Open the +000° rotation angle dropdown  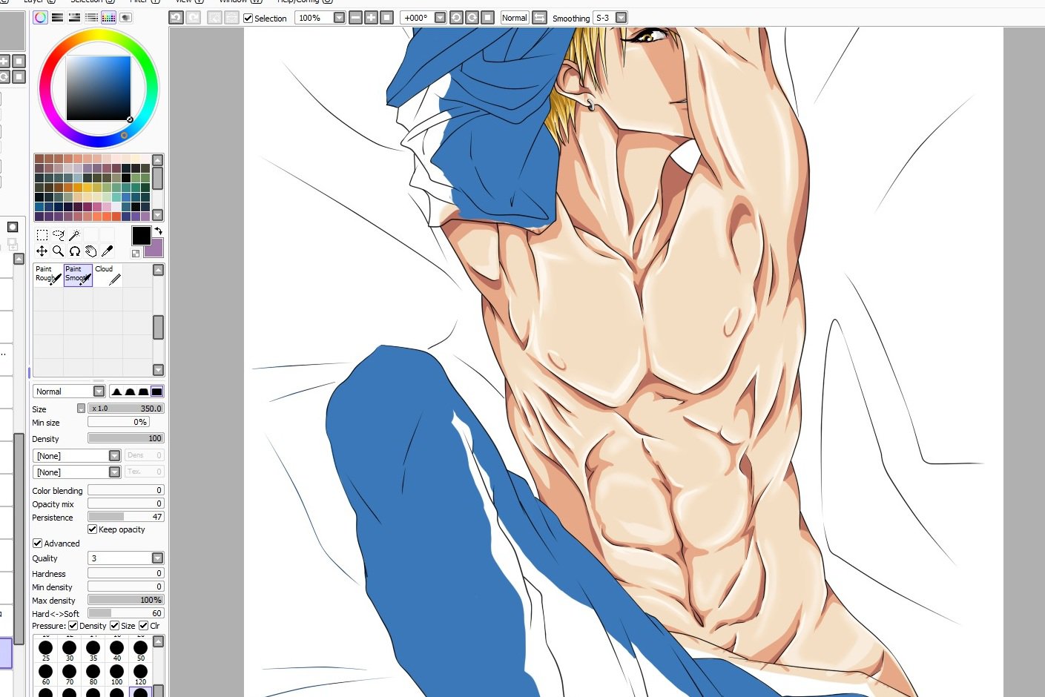[x=440, y=18]
